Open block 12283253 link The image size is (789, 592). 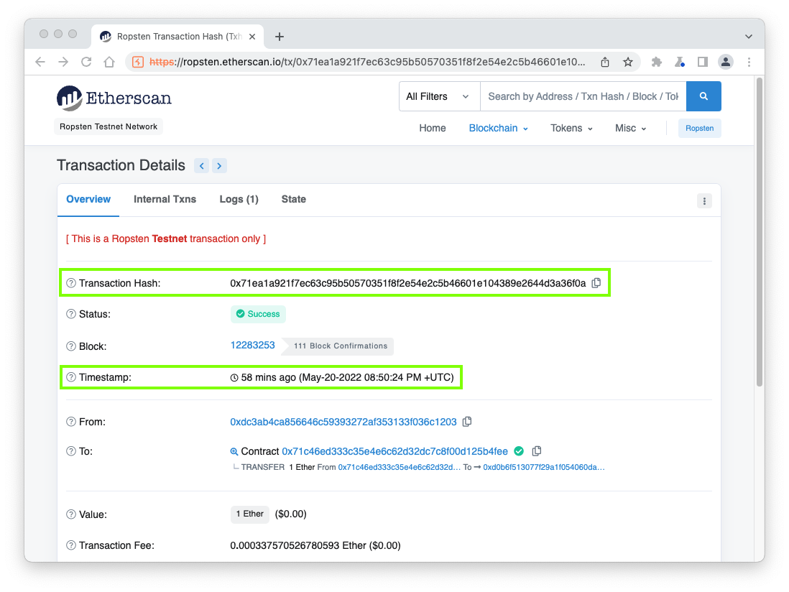coord(253,345)
